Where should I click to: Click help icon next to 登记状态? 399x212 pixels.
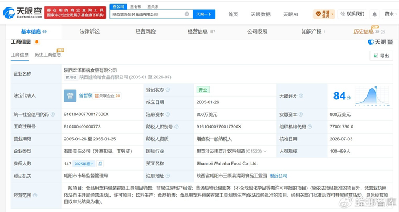pyautogui.click(x=168, y=89)
